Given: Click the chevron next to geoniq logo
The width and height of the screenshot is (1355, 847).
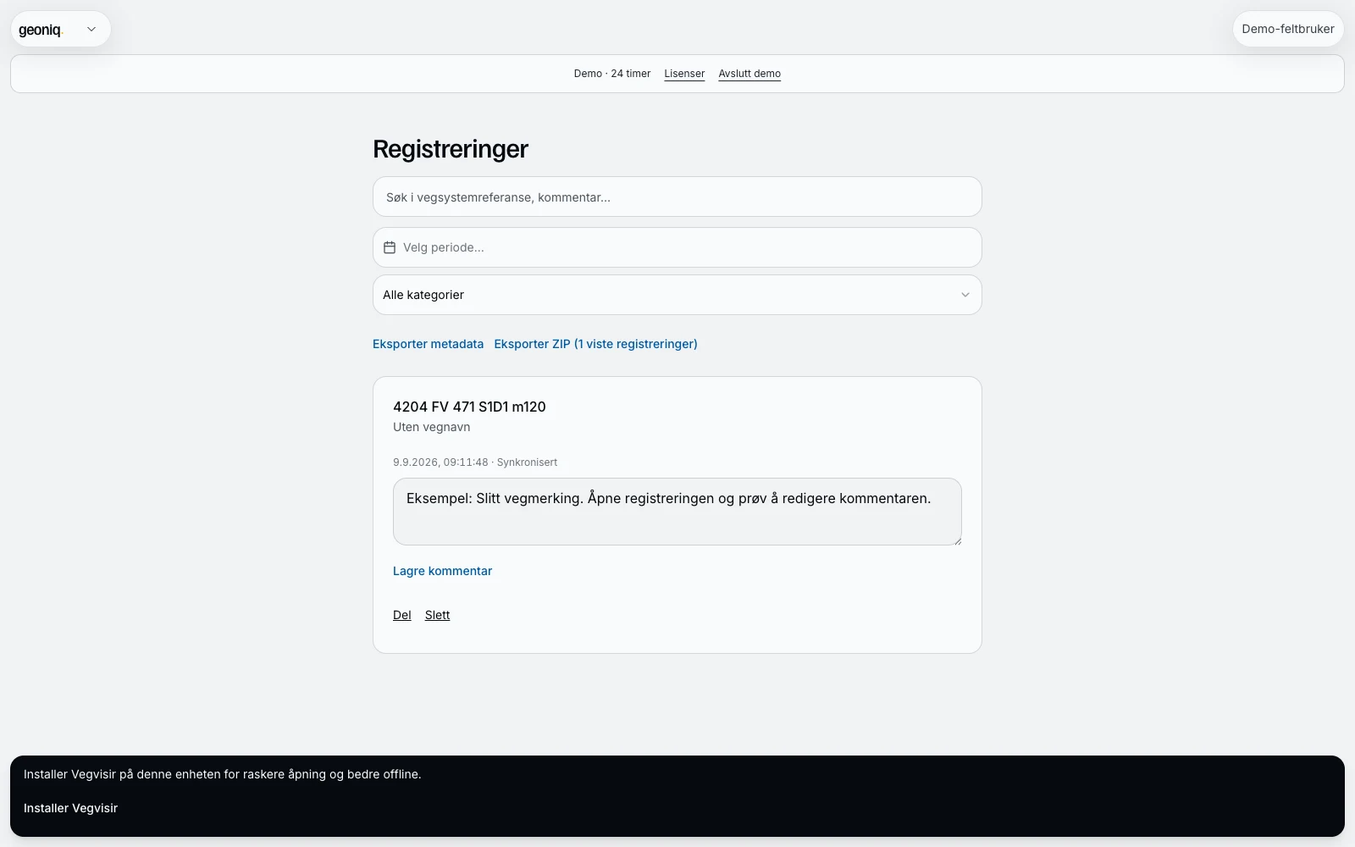Looking at the screenshot, I should click(x=91, y=30).
